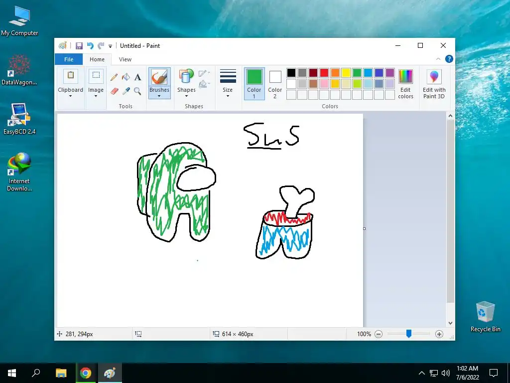This screenshot has height=383, width=510.
Task: Open Edit with Paint 3D
Action: 434,84
